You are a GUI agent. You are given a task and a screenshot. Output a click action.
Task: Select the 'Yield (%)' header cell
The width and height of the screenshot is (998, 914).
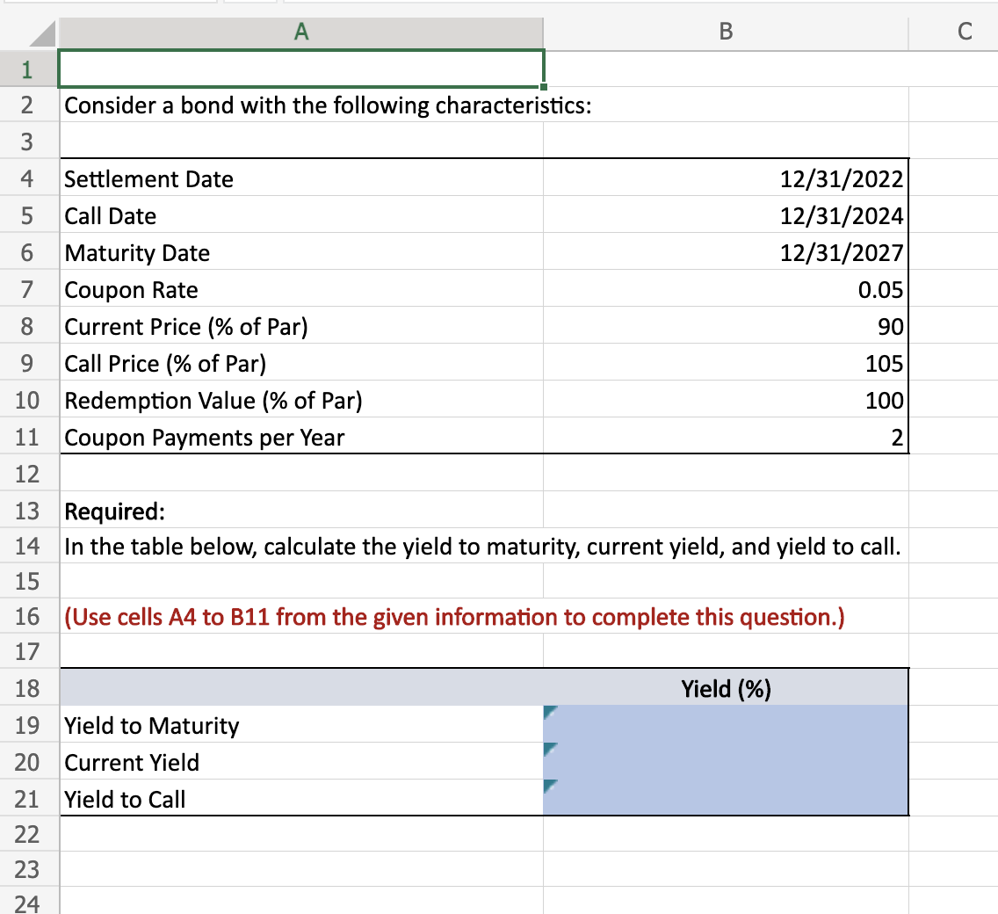726,688
